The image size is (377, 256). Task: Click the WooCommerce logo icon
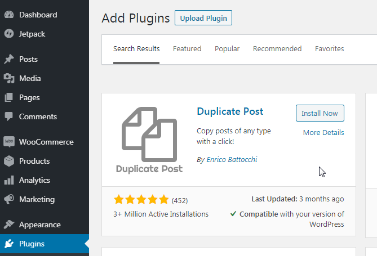(x=8, y=142)
